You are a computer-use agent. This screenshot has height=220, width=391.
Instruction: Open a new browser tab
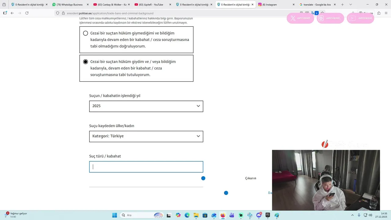342,5
